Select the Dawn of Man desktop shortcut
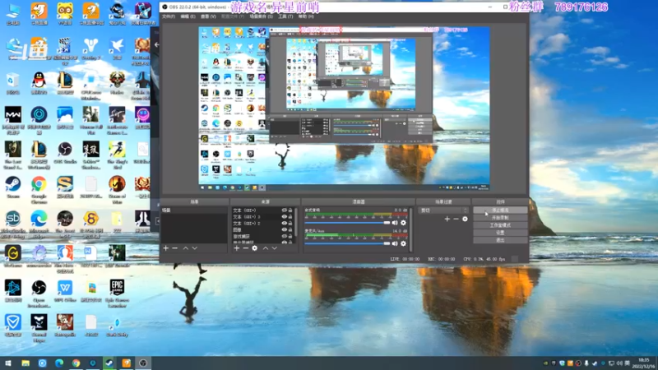Screen dimensions: 658x370 coord(117,190)
